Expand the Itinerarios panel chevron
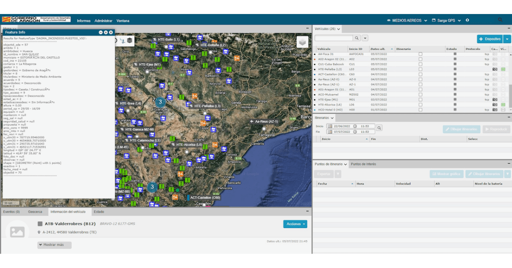Screen dimensions: 512x268 (x=332, y=118)
